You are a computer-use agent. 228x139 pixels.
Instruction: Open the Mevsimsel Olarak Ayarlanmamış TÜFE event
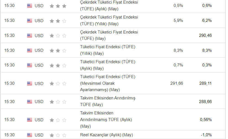click(x=108, y=83)
